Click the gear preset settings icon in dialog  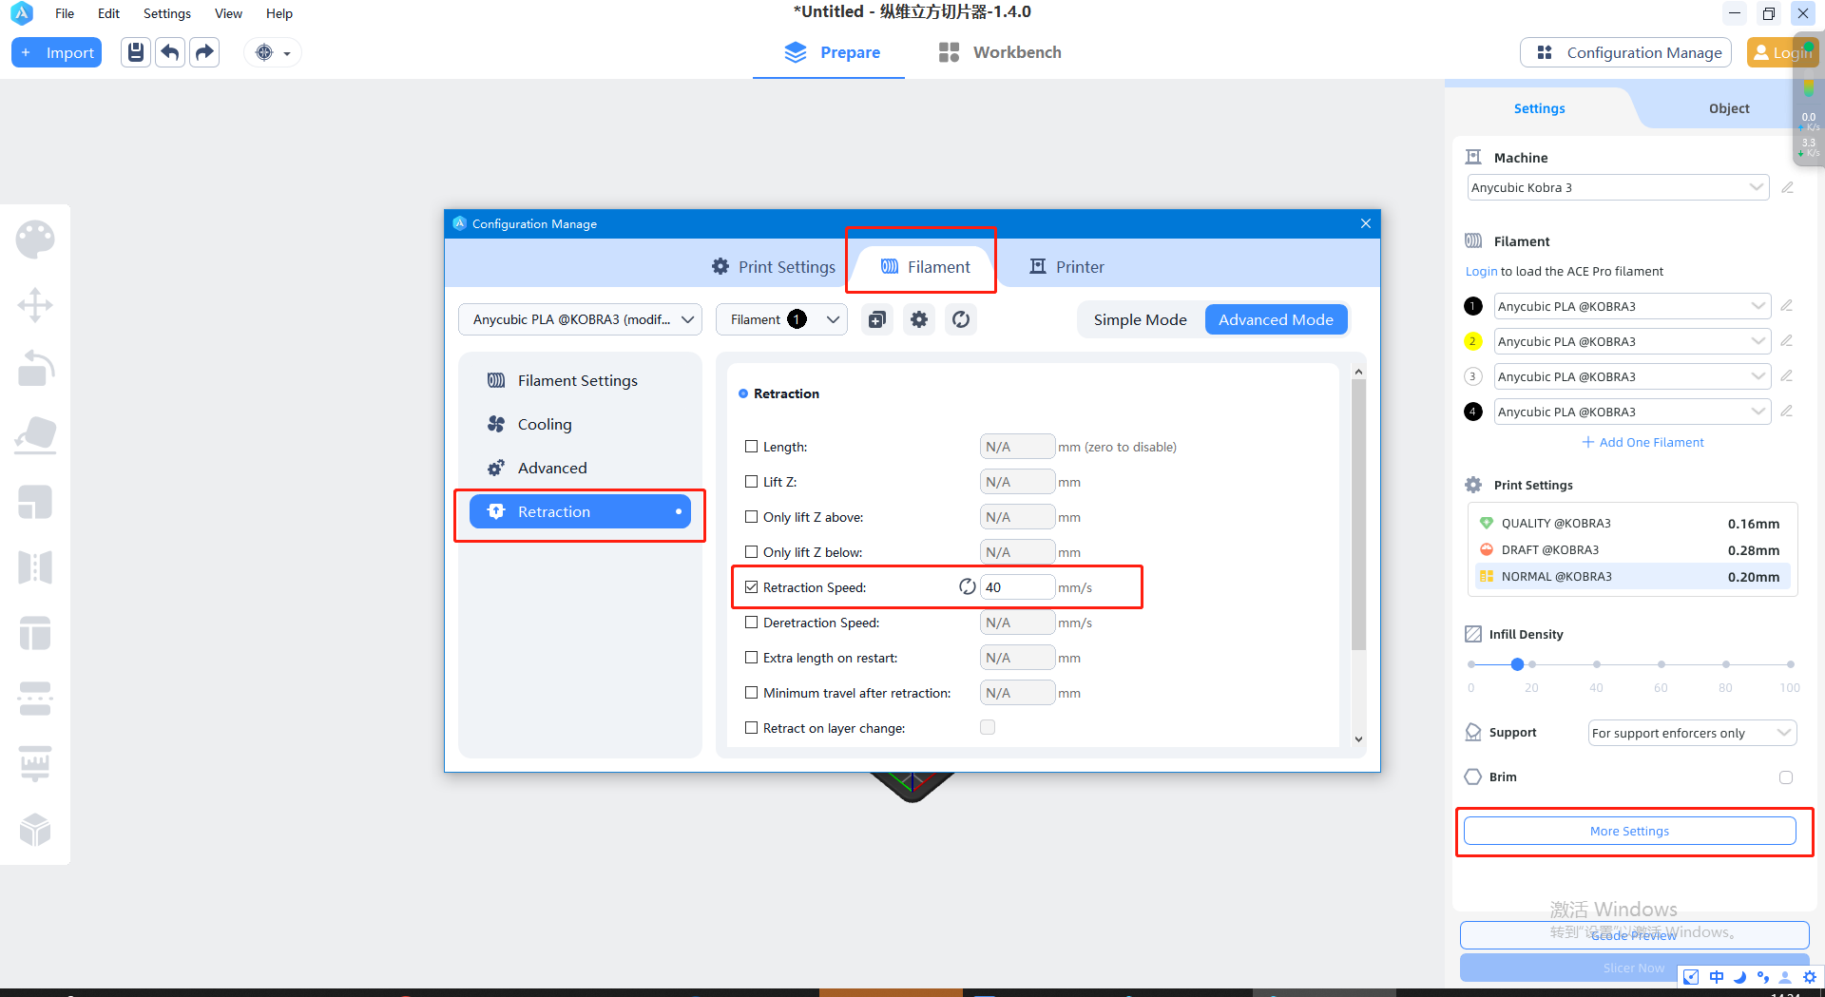[918, 319]
